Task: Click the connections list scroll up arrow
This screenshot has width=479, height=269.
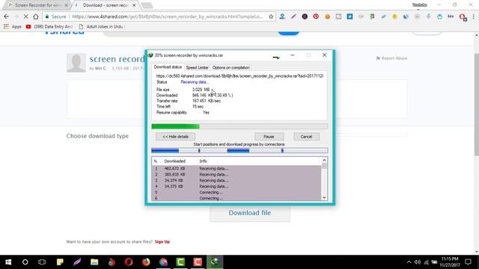Action: click(x=324, y=160)
